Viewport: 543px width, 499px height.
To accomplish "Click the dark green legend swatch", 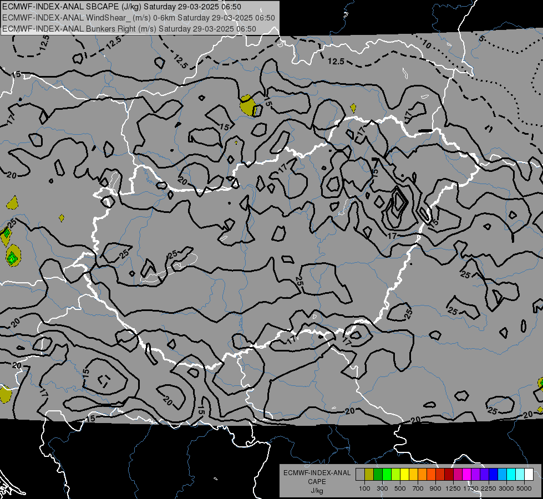I will (x=378, y=475).
